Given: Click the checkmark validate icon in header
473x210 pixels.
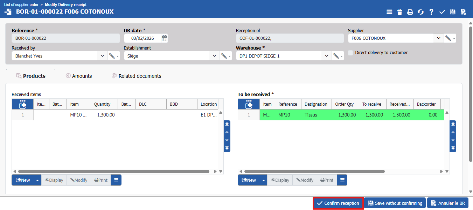Looking at the screenshot, I should pos(442,12).
